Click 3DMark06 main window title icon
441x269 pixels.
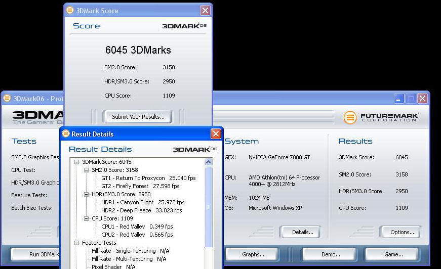(x=7, y=98)
